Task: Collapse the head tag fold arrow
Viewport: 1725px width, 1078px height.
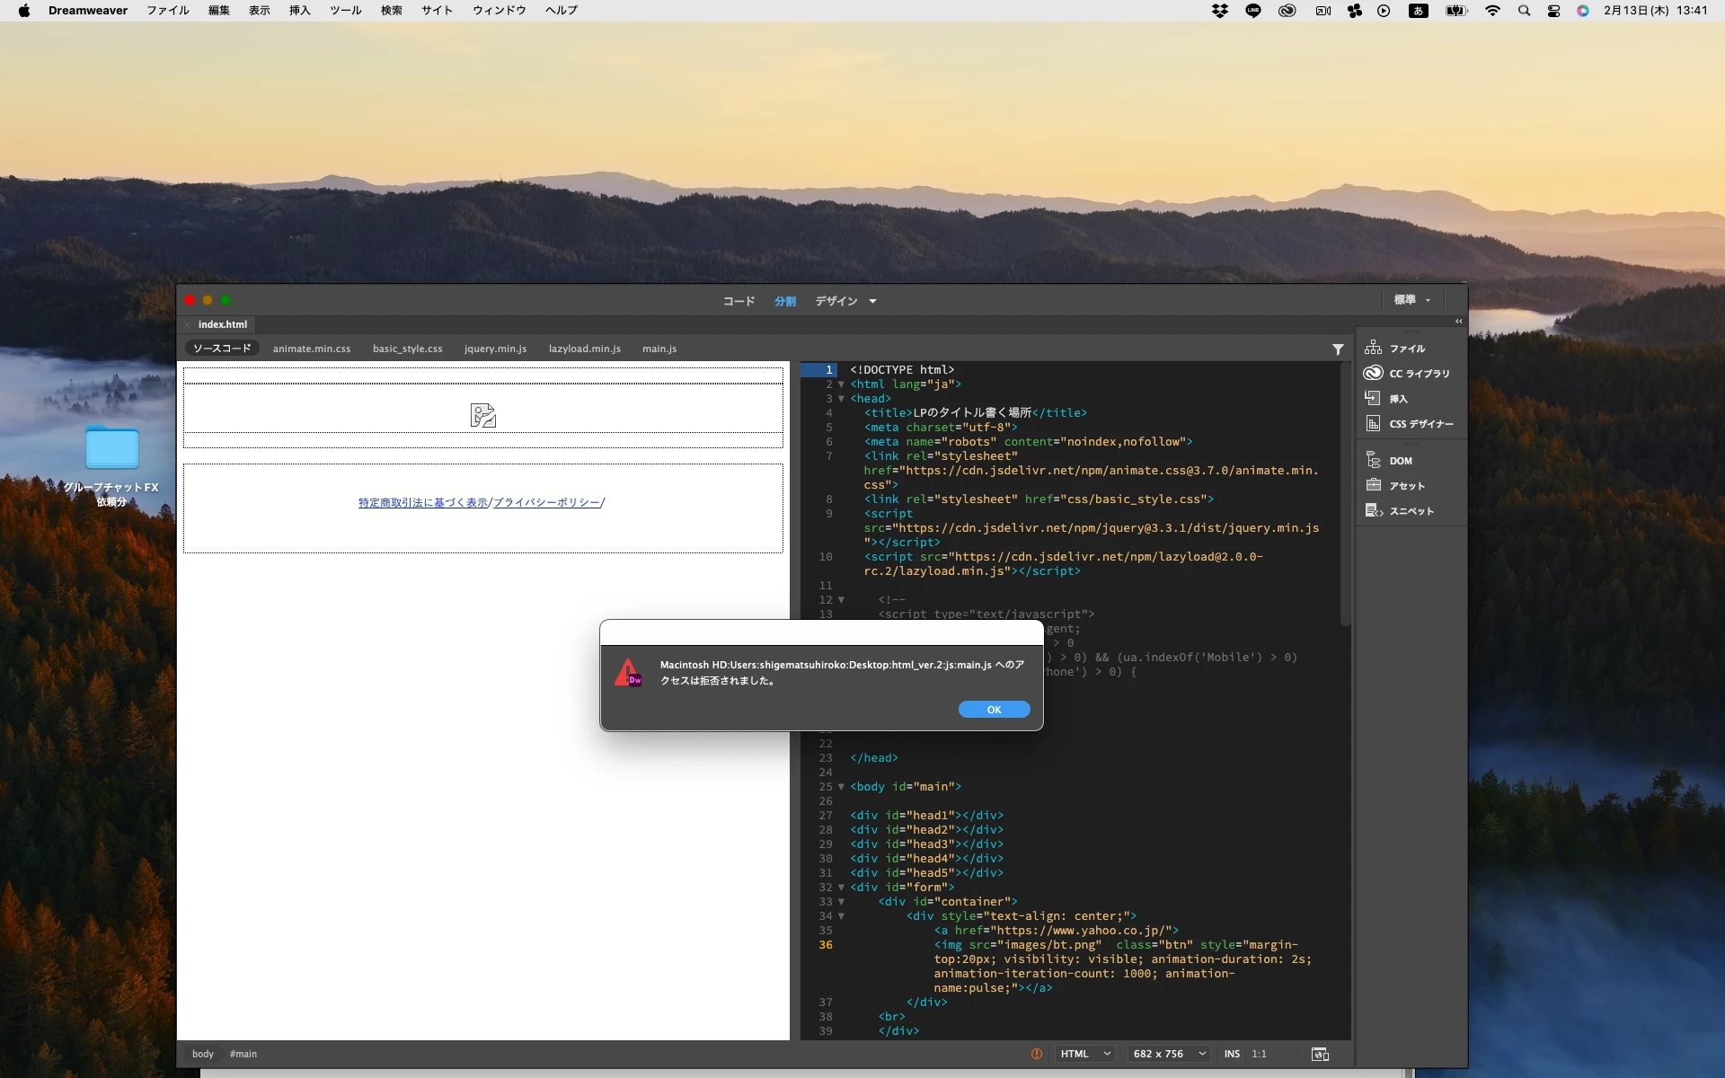Action: tap(841, 399)
